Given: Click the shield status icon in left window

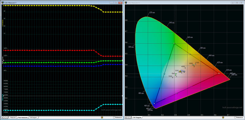Looking at the screenshot, I should pos(102,117).
